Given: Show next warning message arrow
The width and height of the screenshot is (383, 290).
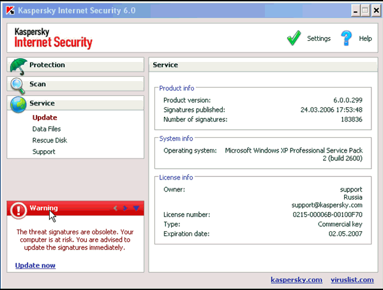Looking at the screenshot, I should click(x=125, y=208).
